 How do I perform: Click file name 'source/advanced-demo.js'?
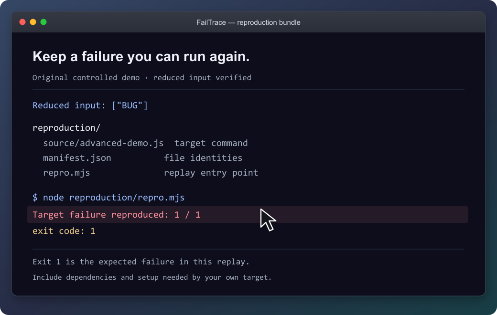tap(103, 143)
